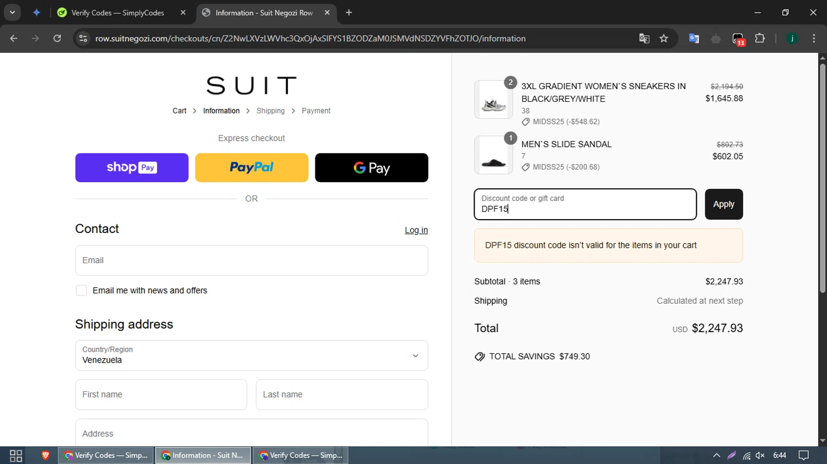
Task: Pay with Shop Pay express checkout
Action: [x=132, y=167]
